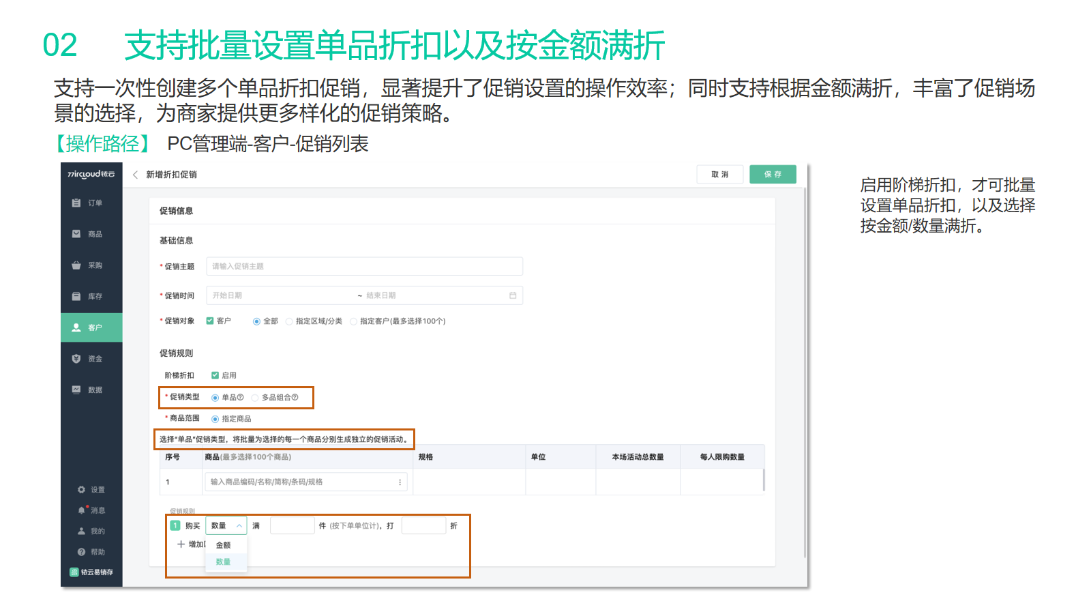The width and height of the screenshot is (1091, 614).
Task: Click the 资金 funds shield icon
Action: 76,359
